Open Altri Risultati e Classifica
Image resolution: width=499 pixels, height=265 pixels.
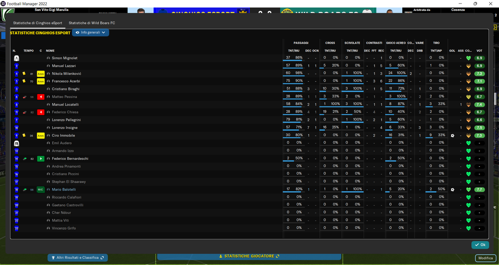coord(78,258)
